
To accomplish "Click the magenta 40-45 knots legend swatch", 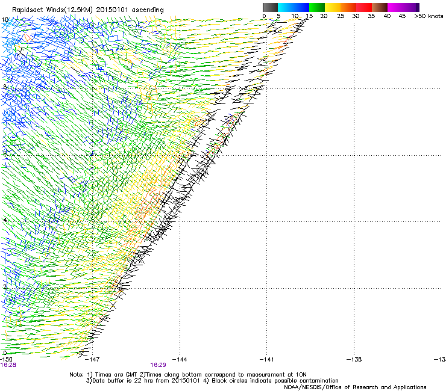I will coord(395,7).
